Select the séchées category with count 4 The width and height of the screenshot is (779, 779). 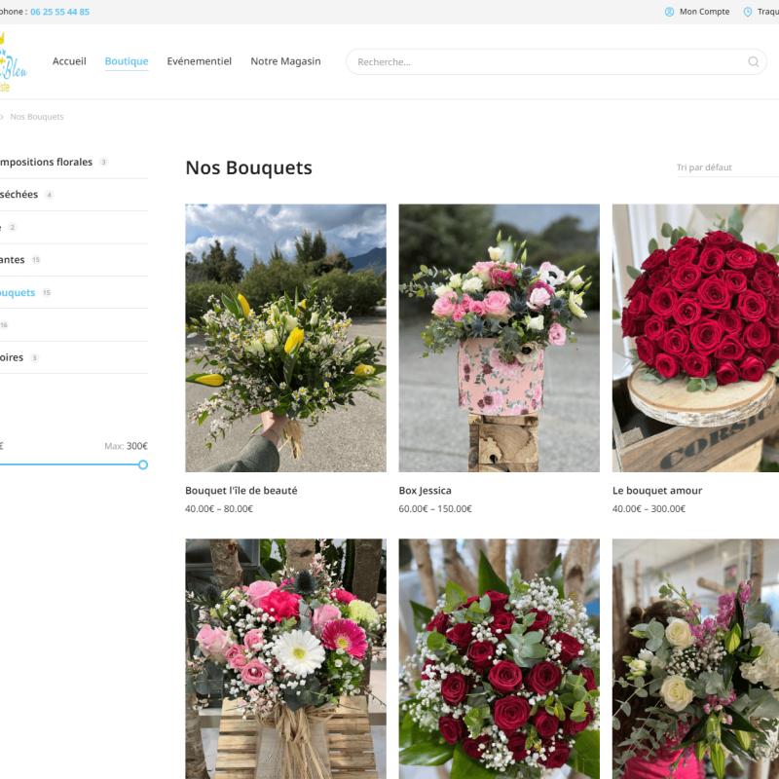pos(19,194)
